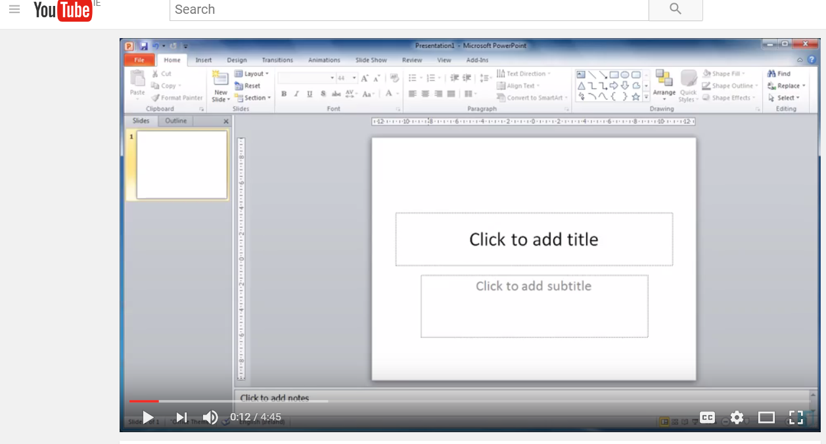Toggle Strikethrough formatting
The height and width of the screenshot is (444, 826).
tap(336, 94)
